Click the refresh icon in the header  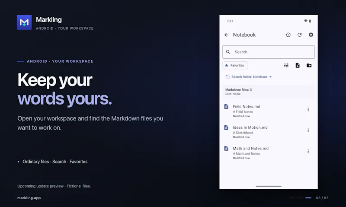coord(299,35)
